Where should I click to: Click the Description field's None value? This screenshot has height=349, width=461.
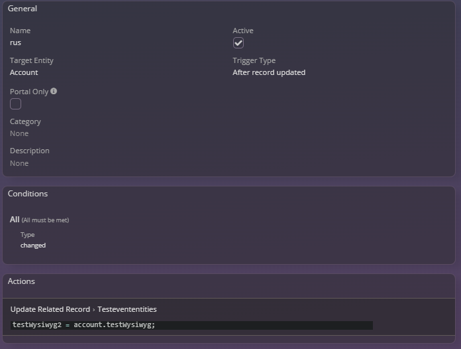click(x=19, y=163)
